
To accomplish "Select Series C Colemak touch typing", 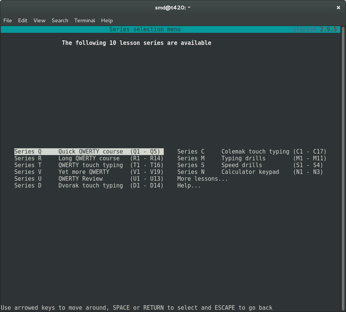I will (x=252, y=152).
